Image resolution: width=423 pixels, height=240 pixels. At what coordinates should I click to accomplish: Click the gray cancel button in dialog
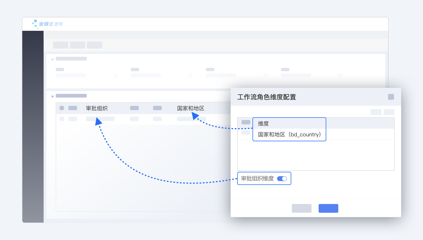[301, 208]
